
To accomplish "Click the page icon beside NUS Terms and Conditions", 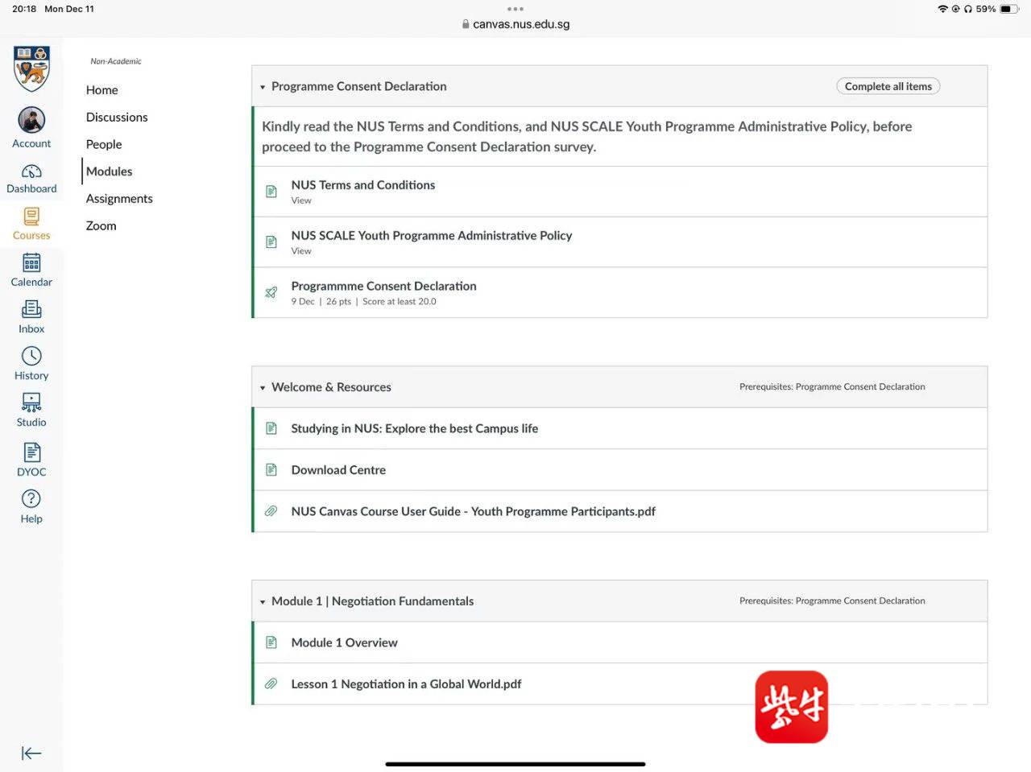I will point(271,192).
